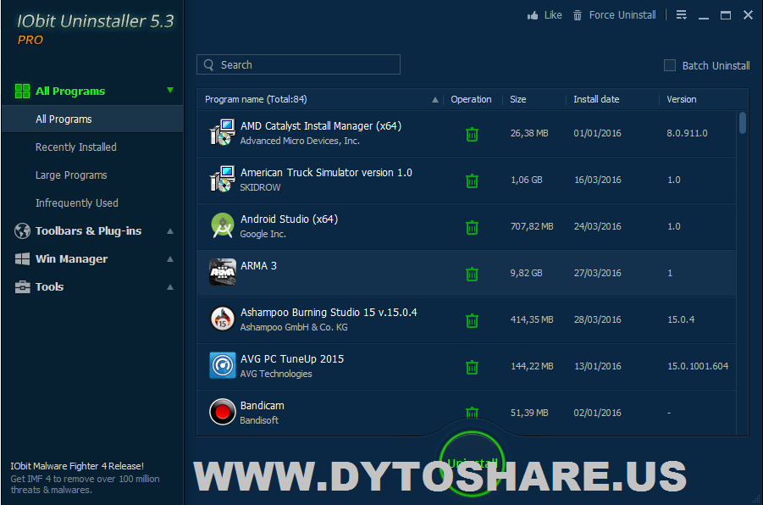Click the Tools briefcase icon
This screenshot has height=505, width=763.
click(x=22, y=287)
